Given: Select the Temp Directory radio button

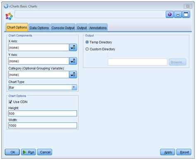Looking at the screenshot, I should pyautogui.click(x=87, y=42).
